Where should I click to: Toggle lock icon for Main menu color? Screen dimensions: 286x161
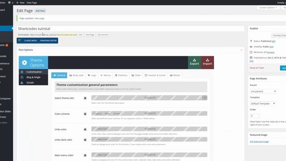tap(85, 155)
